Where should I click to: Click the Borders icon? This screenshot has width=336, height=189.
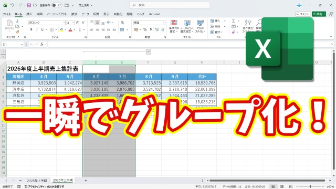(x=52, y=29)
